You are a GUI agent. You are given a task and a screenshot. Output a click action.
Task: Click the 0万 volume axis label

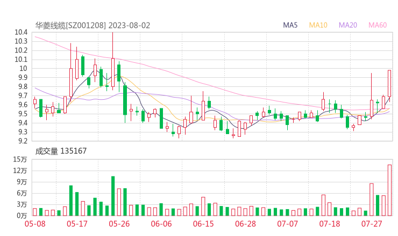pos(22,216)
